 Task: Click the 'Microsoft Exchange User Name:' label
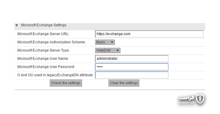(43, 59)
